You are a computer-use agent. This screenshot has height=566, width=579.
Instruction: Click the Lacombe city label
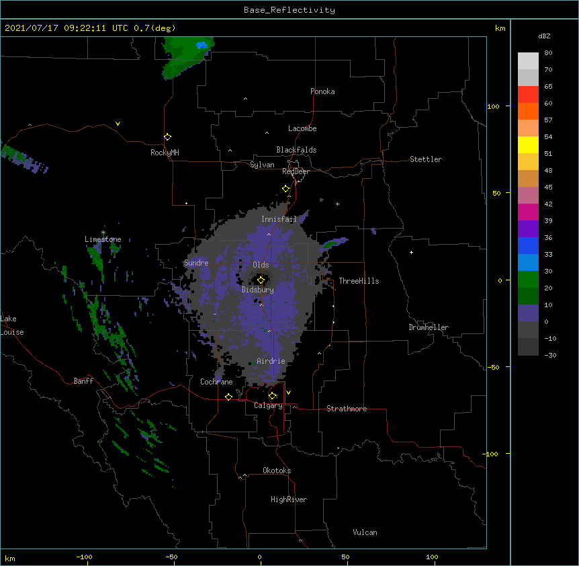coord(302,128)
